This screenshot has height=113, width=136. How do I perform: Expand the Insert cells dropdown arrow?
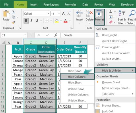pyautogui.click(x=79, y=23)
